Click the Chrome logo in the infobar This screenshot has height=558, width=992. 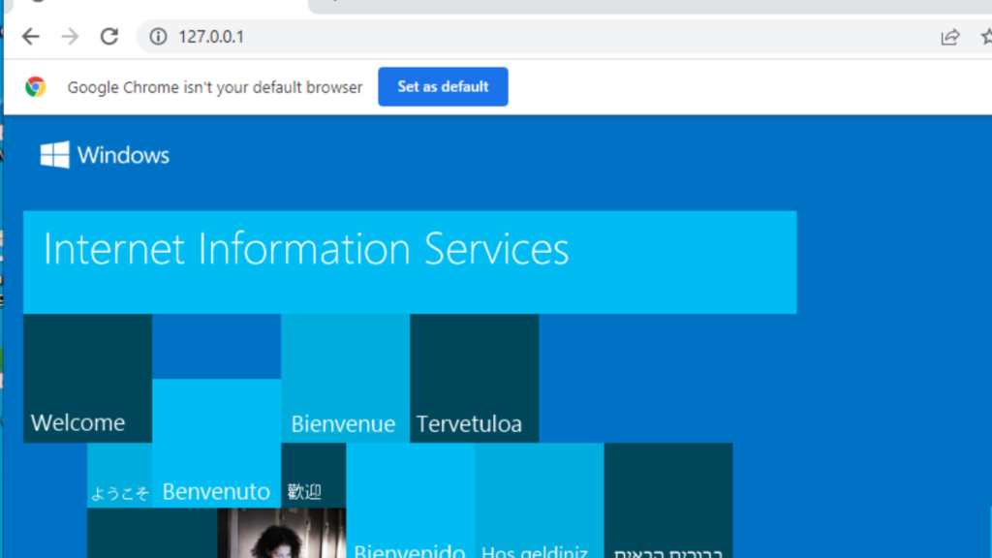(36, 87)
